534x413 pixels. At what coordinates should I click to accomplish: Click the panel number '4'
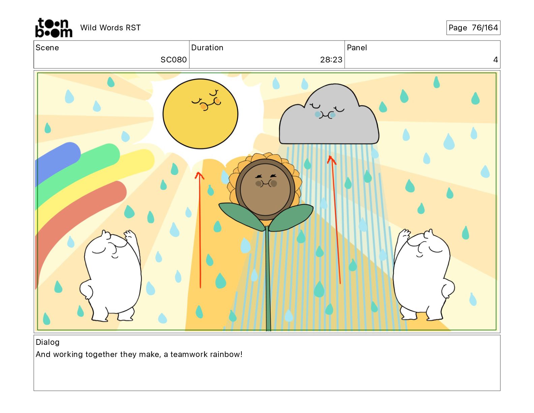(496, 60)
